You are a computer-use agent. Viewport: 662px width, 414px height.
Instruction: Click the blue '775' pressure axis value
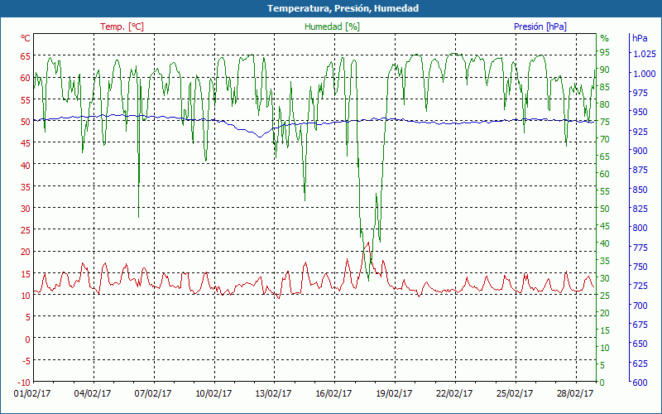pos(640,247)
